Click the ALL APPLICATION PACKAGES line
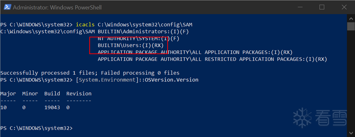This screenshot has height=137, width=355. point(195,52)
